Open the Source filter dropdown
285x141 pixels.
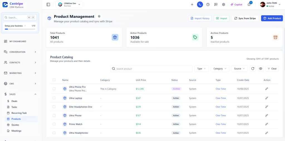pos(239,69)
